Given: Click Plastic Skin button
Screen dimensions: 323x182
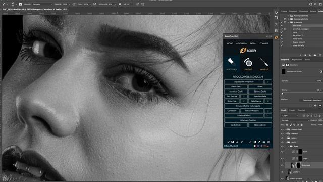Looking at the screenshot, I should [236, 86].
